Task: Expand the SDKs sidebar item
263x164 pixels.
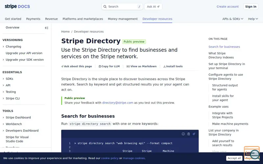Action: click(x=10, y=79)
